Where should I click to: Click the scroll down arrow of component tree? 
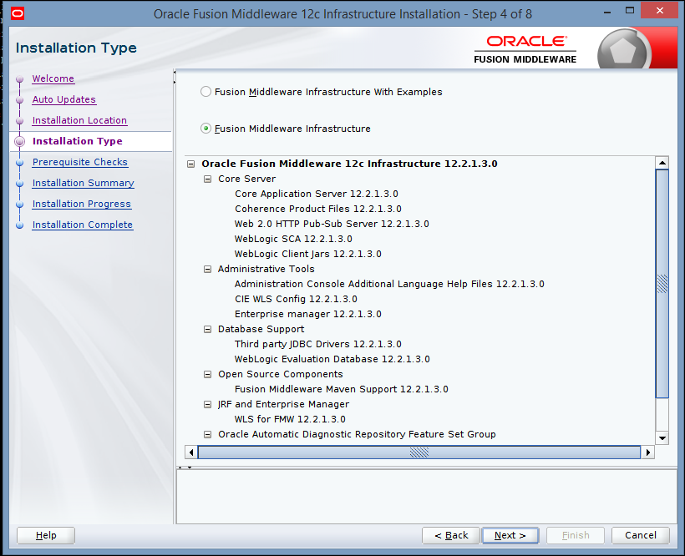(662, 437)
